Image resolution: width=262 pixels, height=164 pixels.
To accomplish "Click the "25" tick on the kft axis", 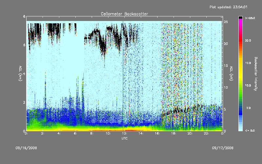I will [226, 22].
